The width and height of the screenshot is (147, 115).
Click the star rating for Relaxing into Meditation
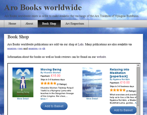[x=118, y=90]
